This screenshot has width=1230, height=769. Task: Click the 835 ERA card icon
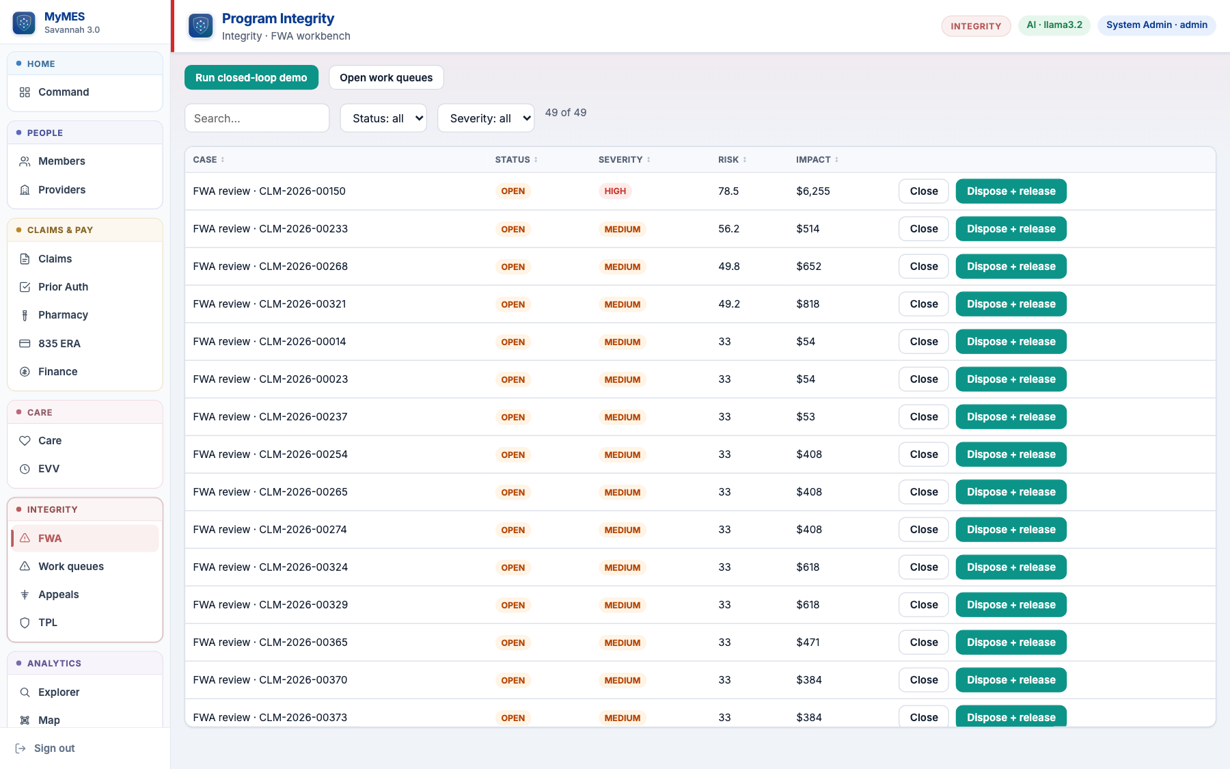click(x=25, y=344)
